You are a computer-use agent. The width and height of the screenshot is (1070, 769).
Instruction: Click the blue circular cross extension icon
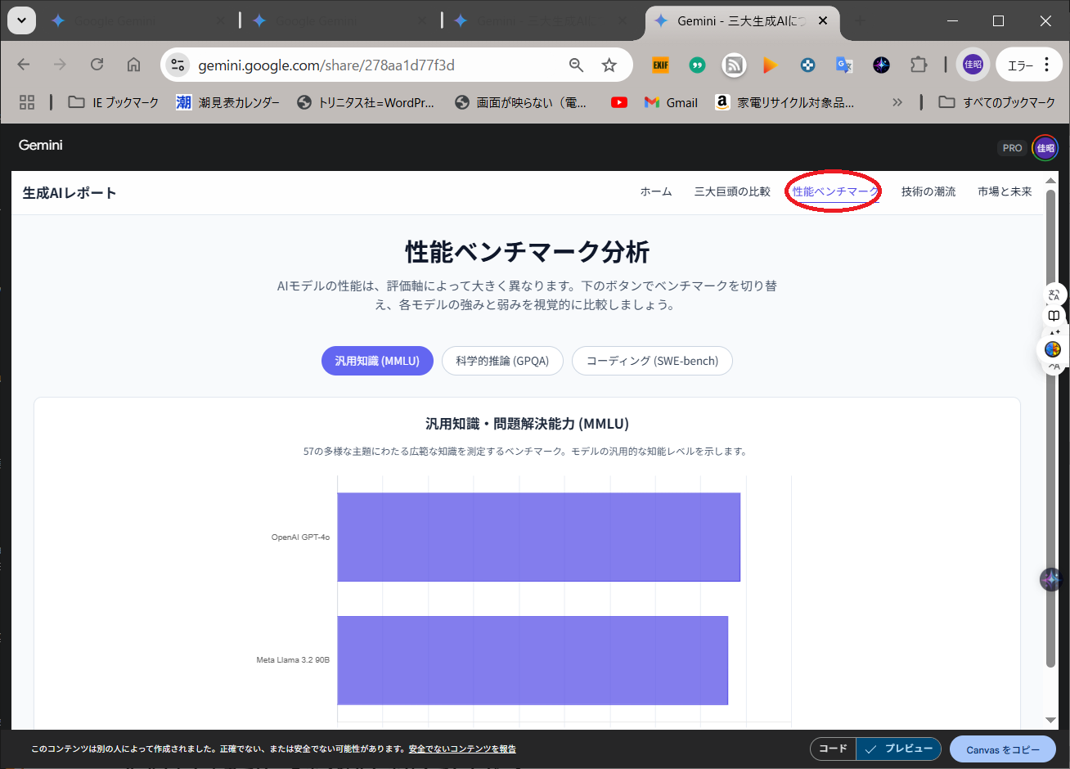pyautogui.click(x=807, y=65)
